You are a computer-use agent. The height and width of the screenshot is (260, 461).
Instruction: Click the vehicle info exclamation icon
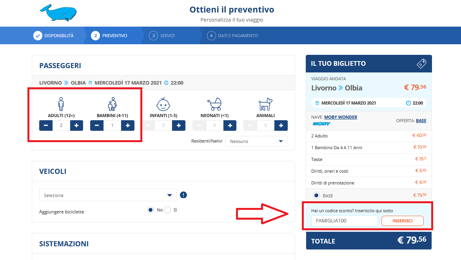coord(183,195)
